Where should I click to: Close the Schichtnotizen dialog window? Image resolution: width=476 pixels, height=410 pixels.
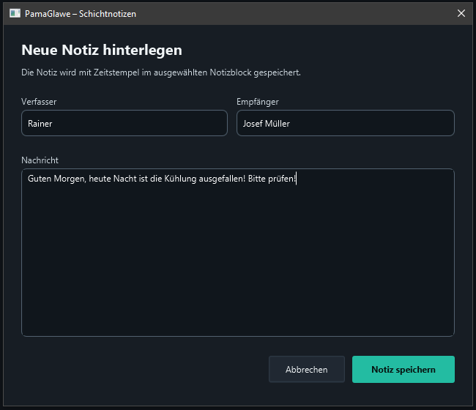[x=461, y=13]
